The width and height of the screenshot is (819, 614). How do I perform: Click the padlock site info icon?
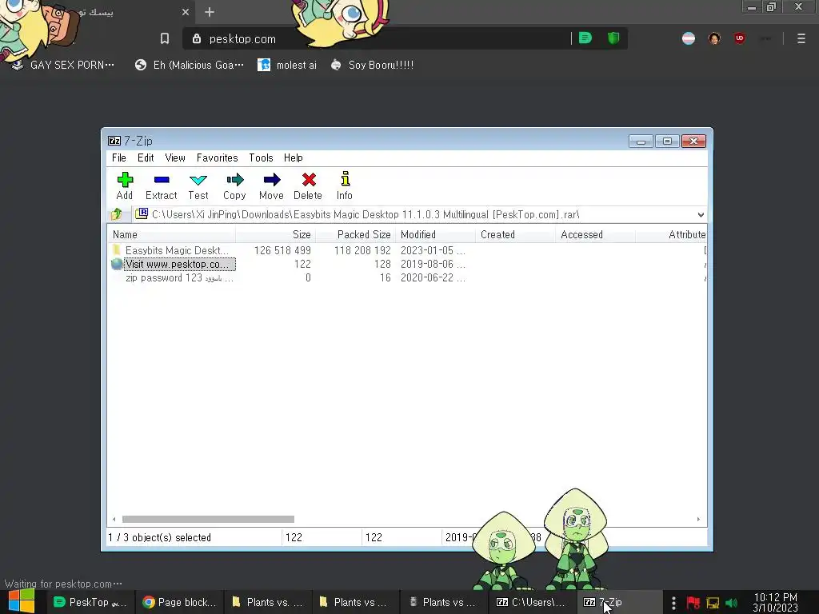tap(197, 38)
